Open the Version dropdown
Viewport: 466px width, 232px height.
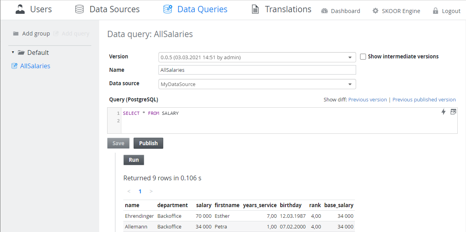350,57
